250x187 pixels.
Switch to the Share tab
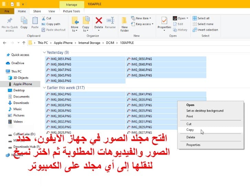[37, 11]
